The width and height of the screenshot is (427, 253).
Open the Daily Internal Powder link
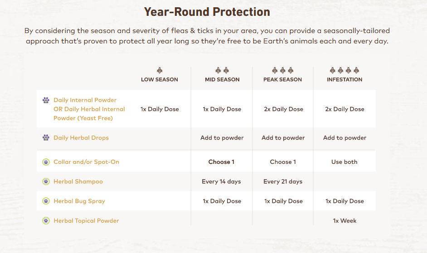click(85, 100)
